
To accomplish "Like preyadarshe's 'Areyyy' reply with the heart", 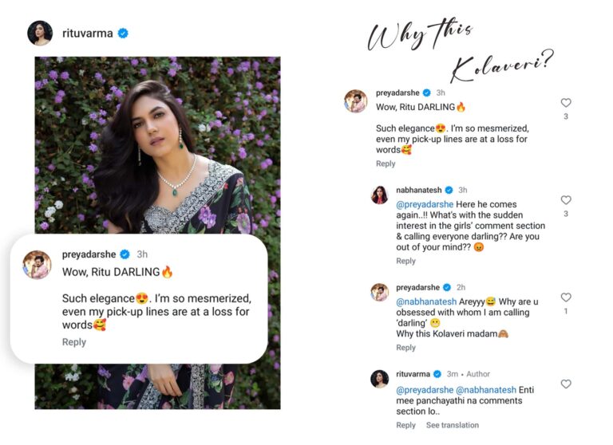I will point(566,297).
